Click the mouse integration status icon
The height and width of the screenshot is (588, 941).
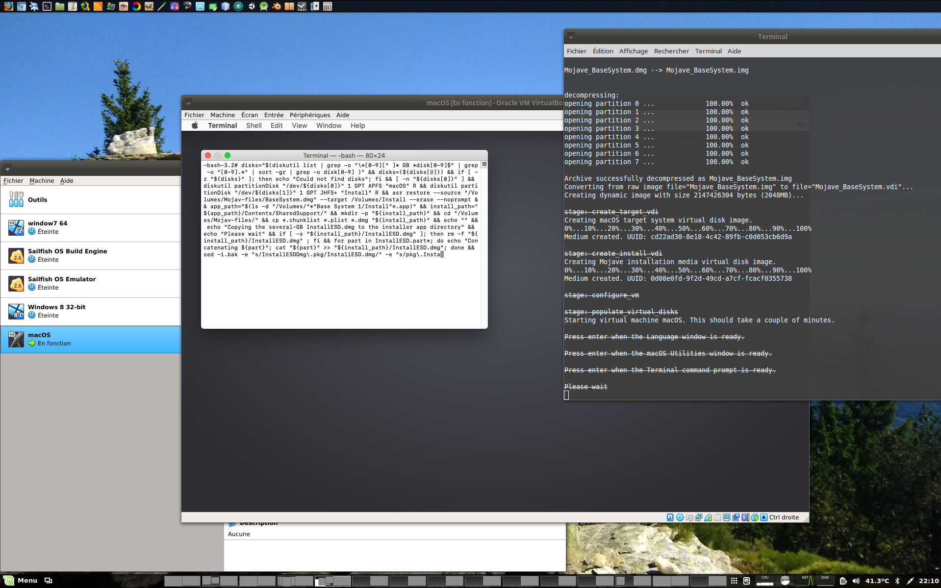755,517
